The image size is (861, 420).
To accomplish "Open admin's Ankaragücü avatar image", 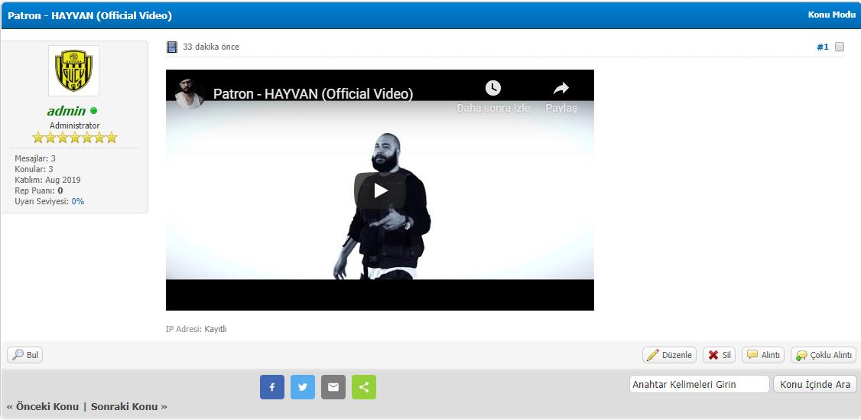I will point(73,71).
